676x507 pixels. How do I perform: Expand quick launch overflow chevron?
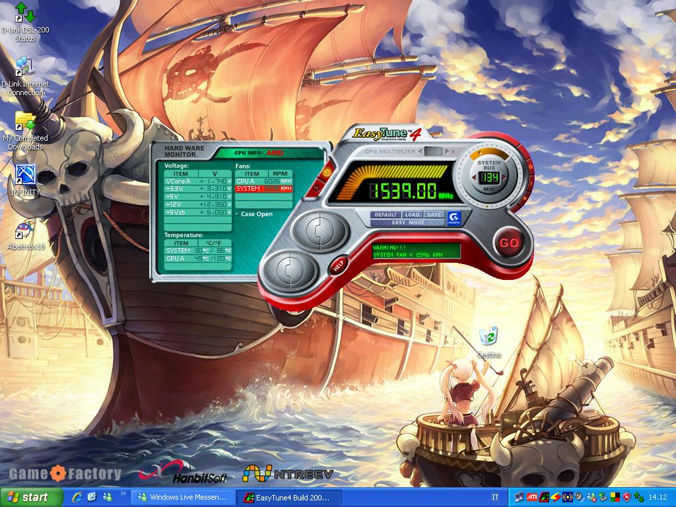point(123,494)
